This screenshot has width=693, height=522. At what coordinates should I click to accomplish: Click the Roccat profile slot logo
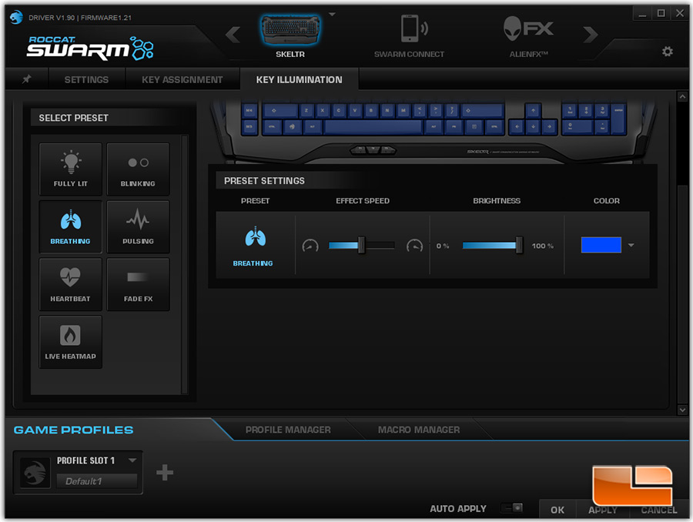coord(35,473)
